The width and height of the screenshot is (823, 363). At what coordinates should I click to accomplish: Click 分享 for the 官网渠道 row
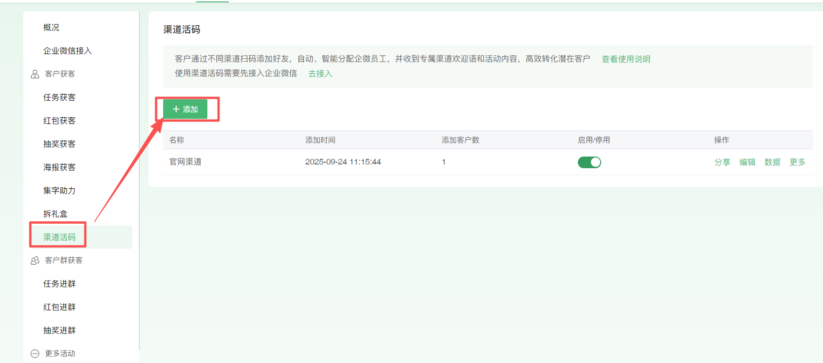tap(722, 162)
